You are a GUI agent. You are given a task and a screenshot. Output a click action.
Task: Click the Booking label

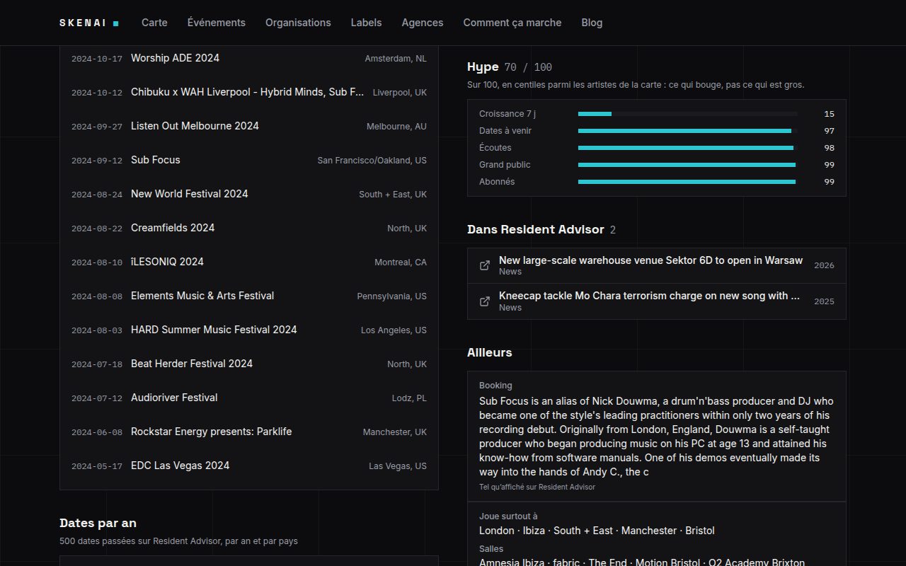[495, 386]
